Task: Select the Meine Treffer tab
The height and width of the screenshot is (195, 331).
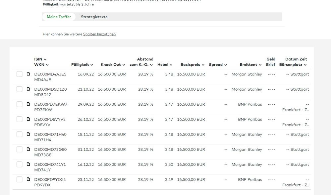Action: [59, 17]
